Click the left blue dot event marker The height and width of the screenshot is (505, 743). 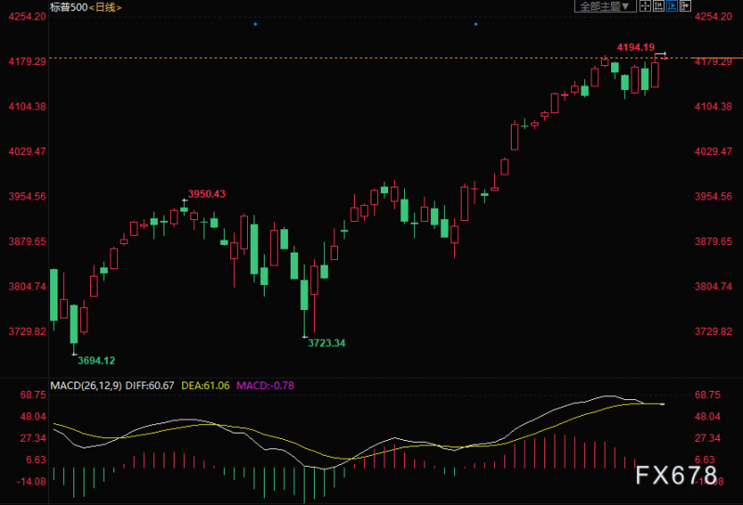[255, 24]
